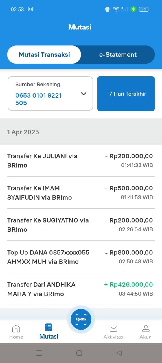Expand the Sumber Rekening chevron
This screenshot has width=162, height=363.
(84, 94)
